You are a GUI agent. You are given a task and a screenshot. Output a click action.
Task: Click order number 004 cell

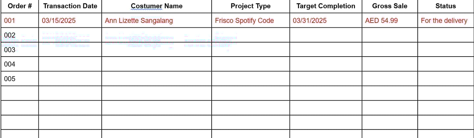point(20,64)
